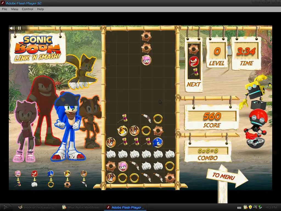Click the TO MENU arrow sign
This screenshot has width=281, height=211.
[x=226, y=176]
